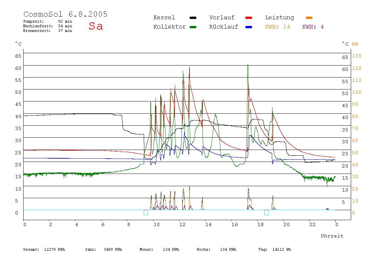Click the "Woche:" label
The image size is (381, 270).
tap(203, 249)
